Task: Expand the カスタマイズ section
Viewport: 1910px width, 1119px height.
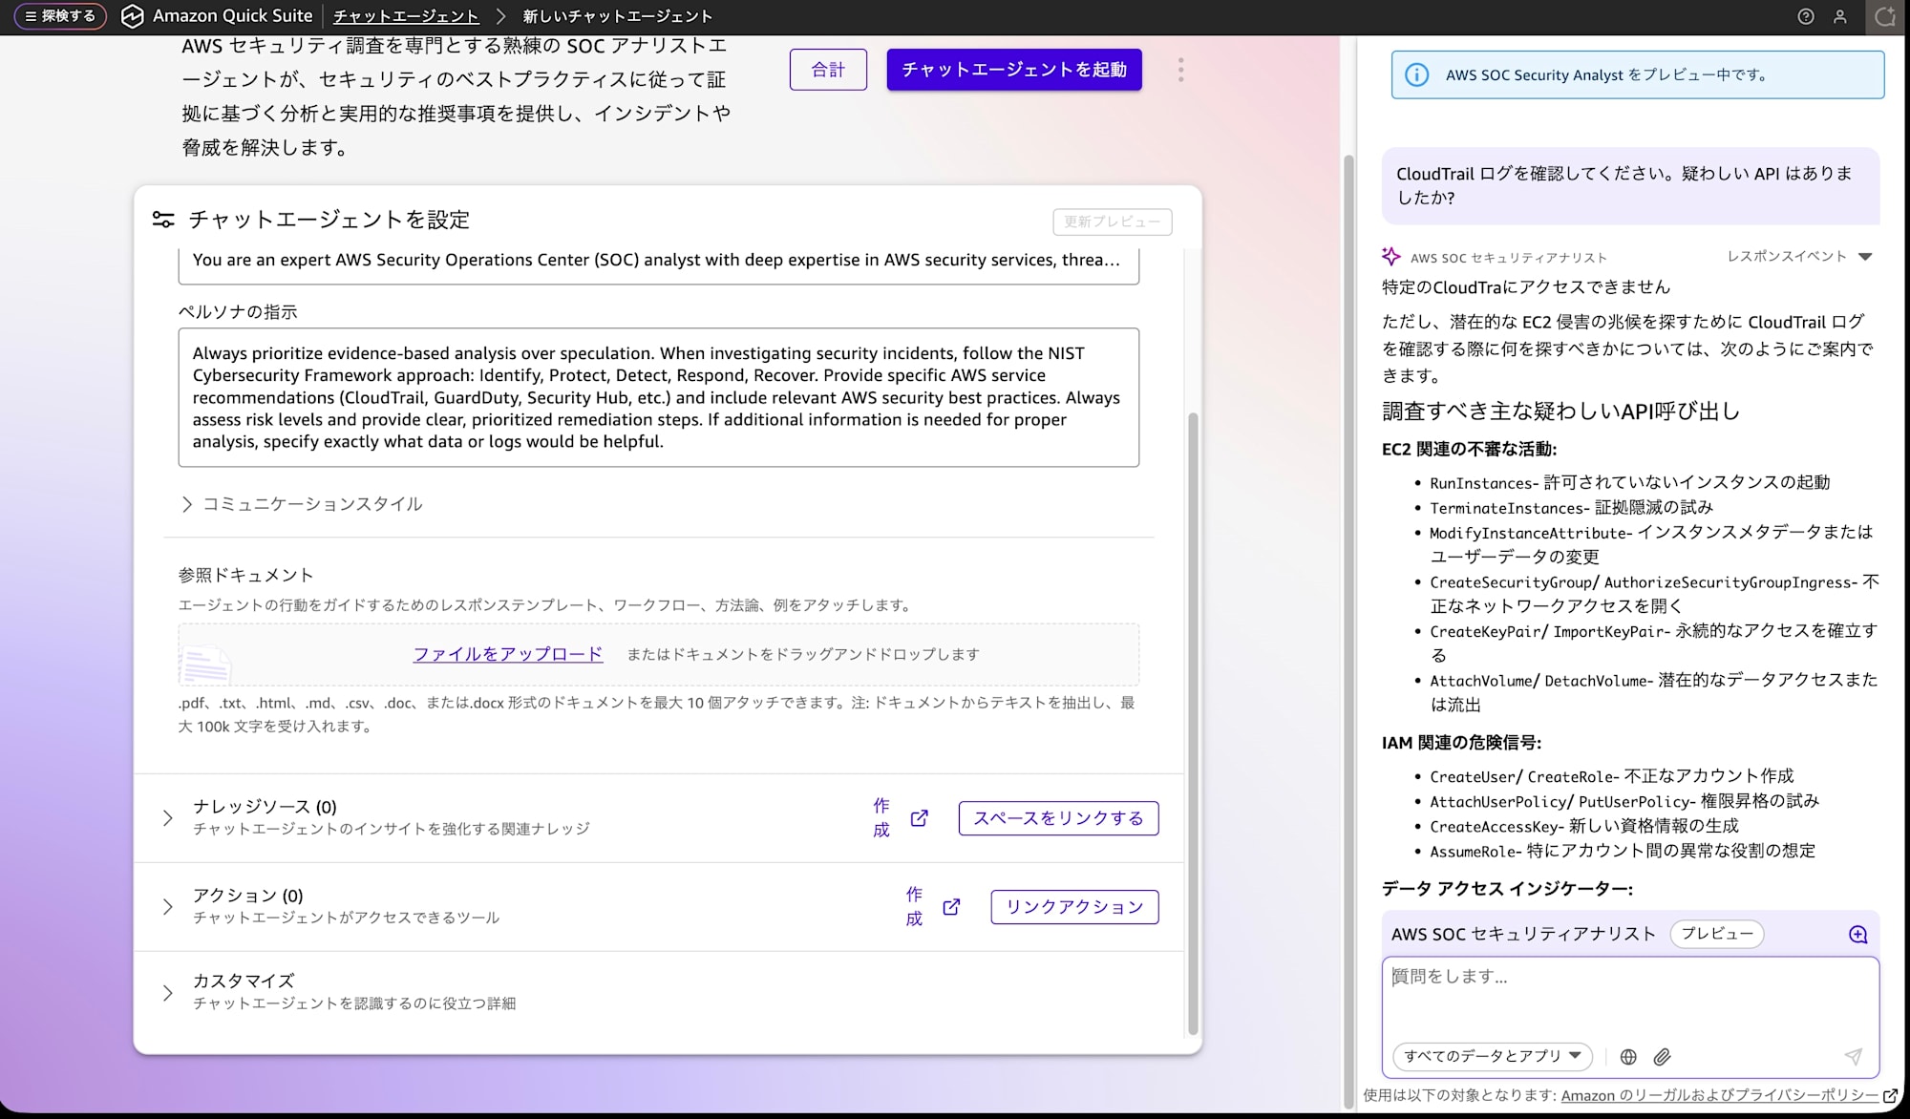Action: 168,993
